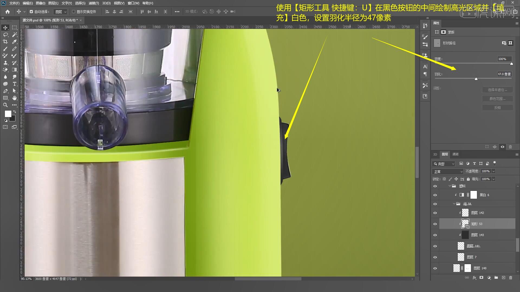
Task: Create a new group folder icon
Action: (x=496, y=278)
